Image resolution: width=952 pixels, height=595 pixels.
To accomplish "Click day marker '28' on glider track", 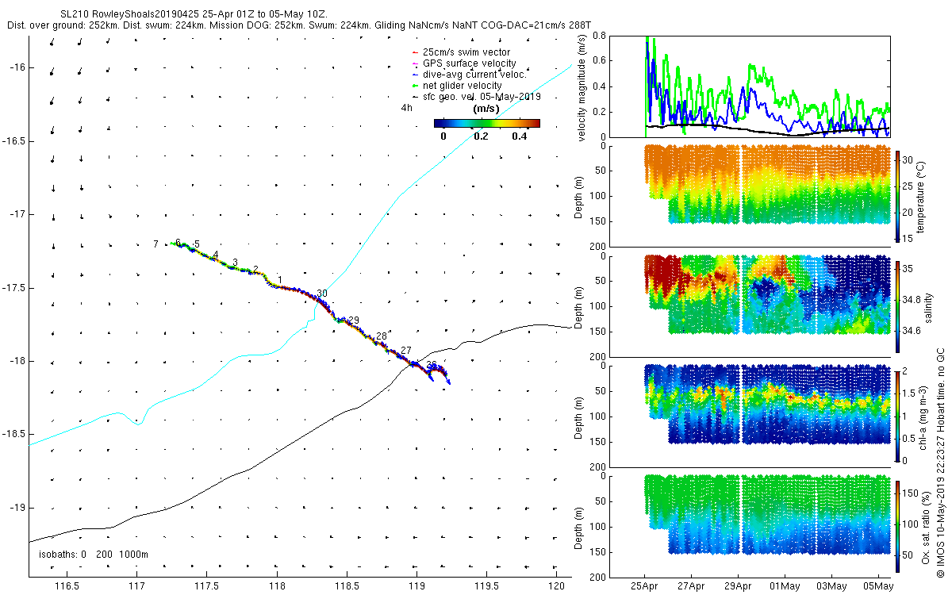I will coord(382,336).
